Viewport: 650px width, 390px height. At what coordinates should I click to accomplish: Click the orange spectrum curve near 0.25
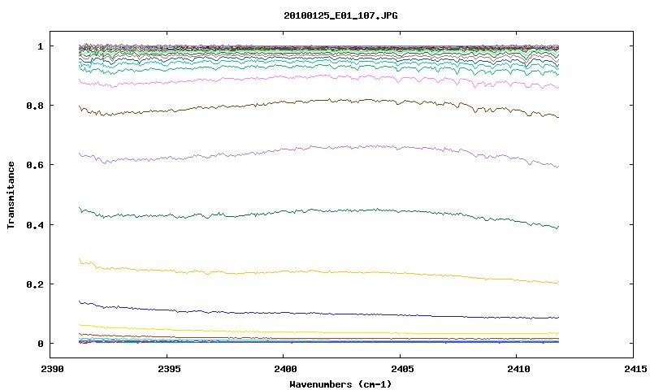click(319, 272)
